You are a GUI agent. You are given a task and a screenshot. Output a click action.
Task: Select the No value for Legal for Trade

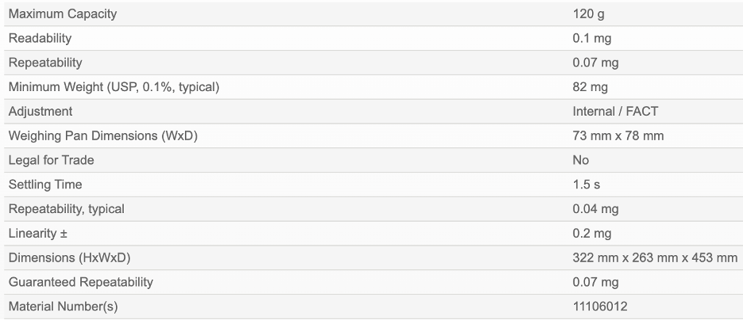(580, 160)
